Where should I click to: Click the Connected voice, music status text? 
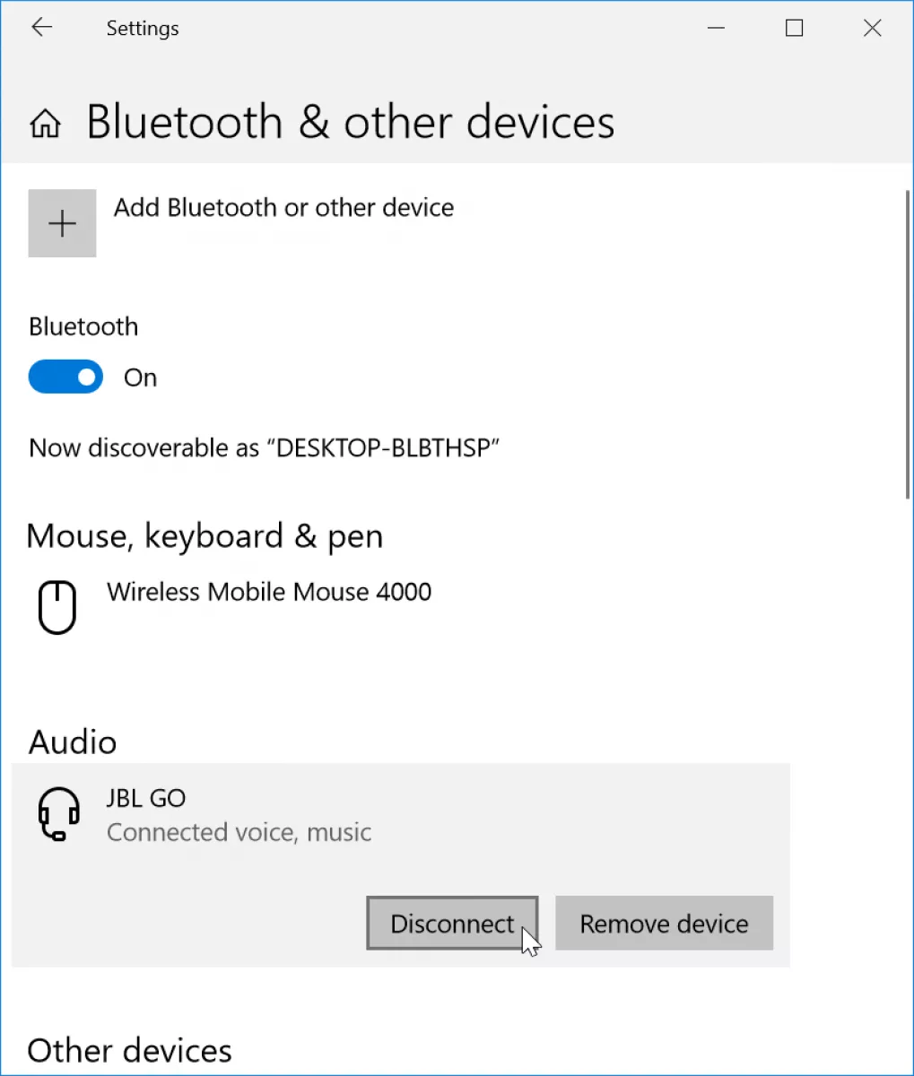pyautogui.click(x=239, y=832)
